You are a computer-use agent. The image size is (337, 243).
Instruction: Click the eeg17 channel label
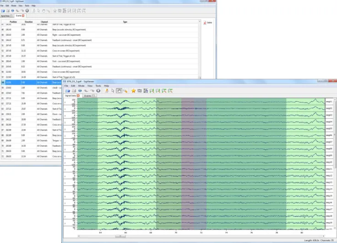pos(329,209)
